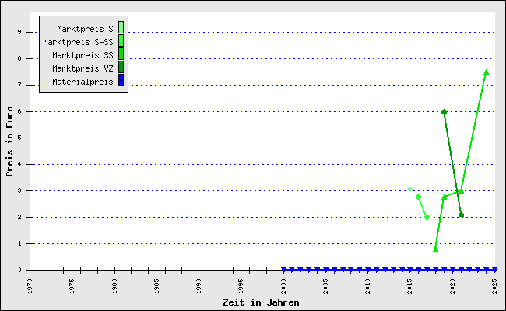Image resolution: width=506 pixels, height=311 pixels.
Task: Select the 'Materialpreis' legend label
Action: click(x=83, y=82)
